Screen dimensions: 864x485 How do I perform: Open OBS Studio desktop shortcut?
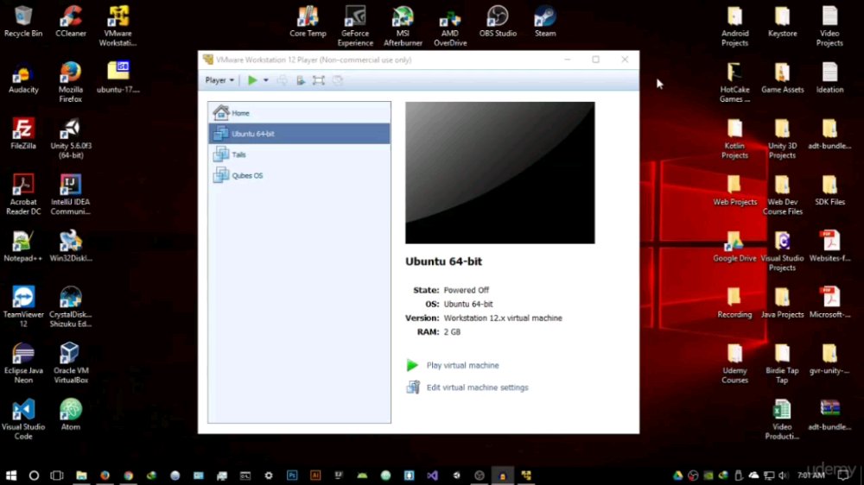(498, 22)
